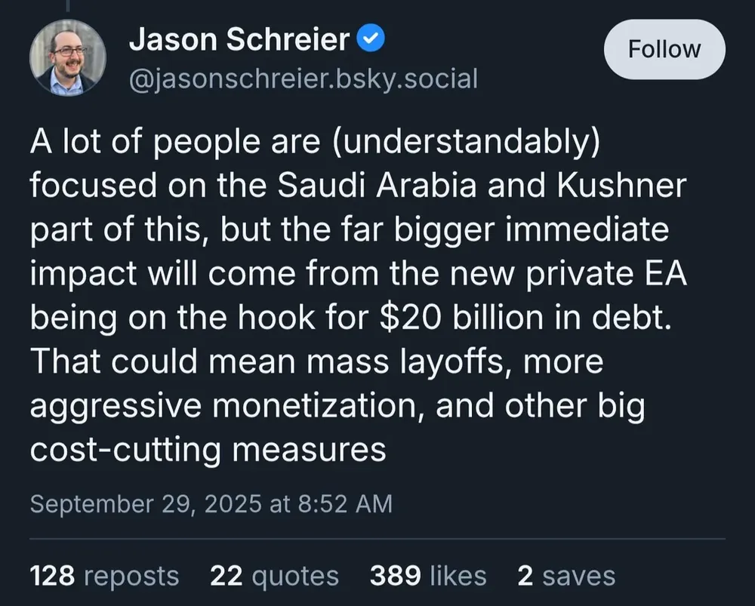Open the 389 likes list

pos(427,576)
